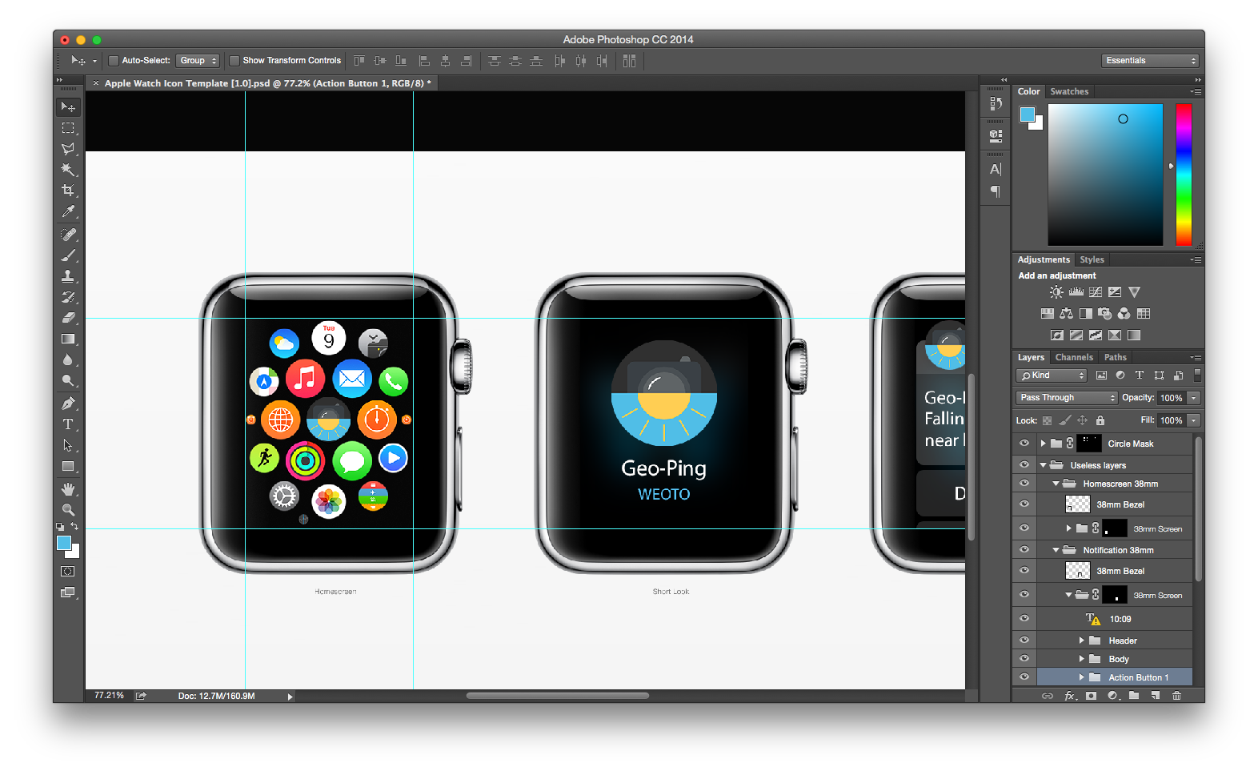Select the History Brush tool

68,297
